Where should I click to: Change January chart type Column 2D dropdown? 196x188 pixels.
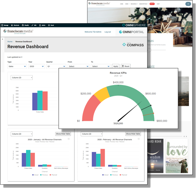(x=22, y=134)
